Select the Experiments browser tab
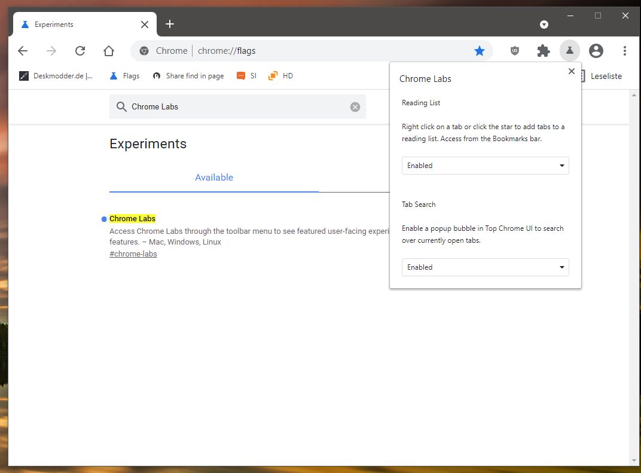The width and height of the screenshot is (641, 473). 85,25
